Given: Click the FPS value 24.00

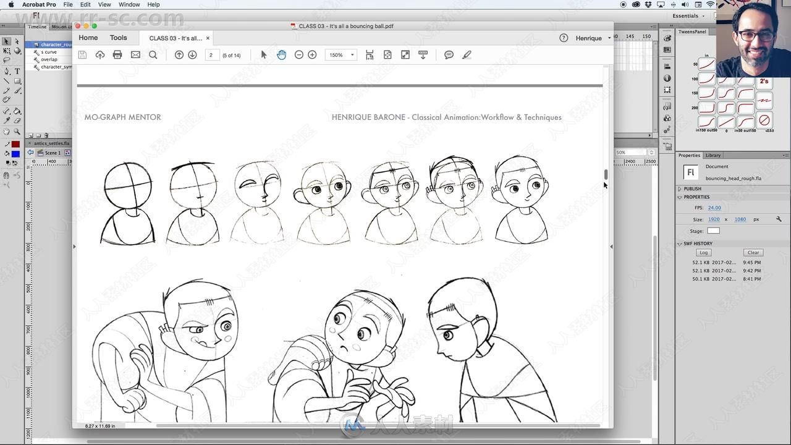Looking at the screenshot, I should click(x=714, y=208).
